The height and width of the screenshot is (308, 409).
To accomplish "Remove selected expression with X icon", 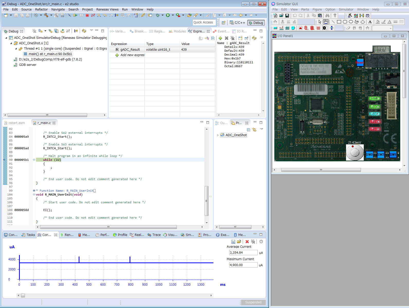I will (226, 38).
